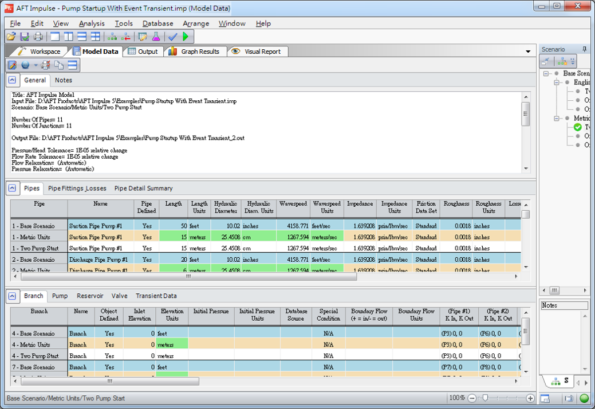This screenshot has width=595, height=409.
Task: Open Analysis Setup purple flask icon
Action: (156, 37)
